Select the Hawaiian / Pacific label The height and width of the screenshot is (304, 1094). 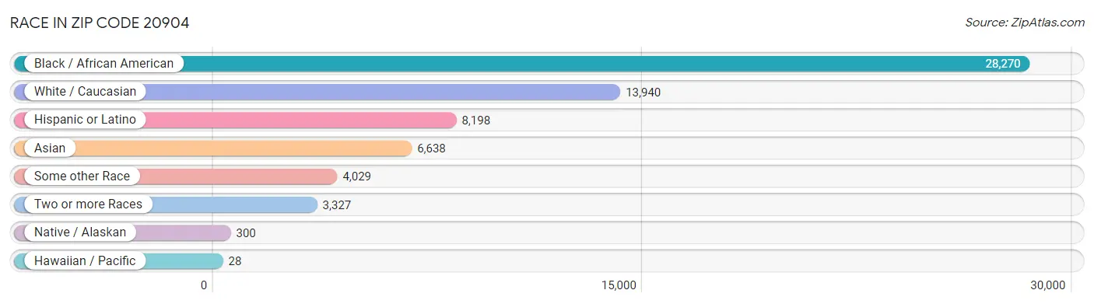pyautogui.click(x=85, y=260)
